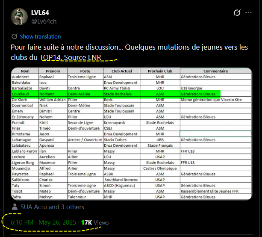Click the Fraindt name cell
This screenshot has height=237, width=262.
pyautogui.click(x=25, y=123)
